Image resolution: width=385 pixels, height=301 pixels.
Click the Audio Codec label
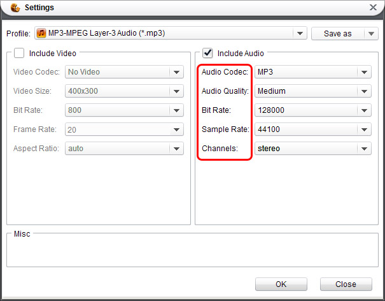225,72
